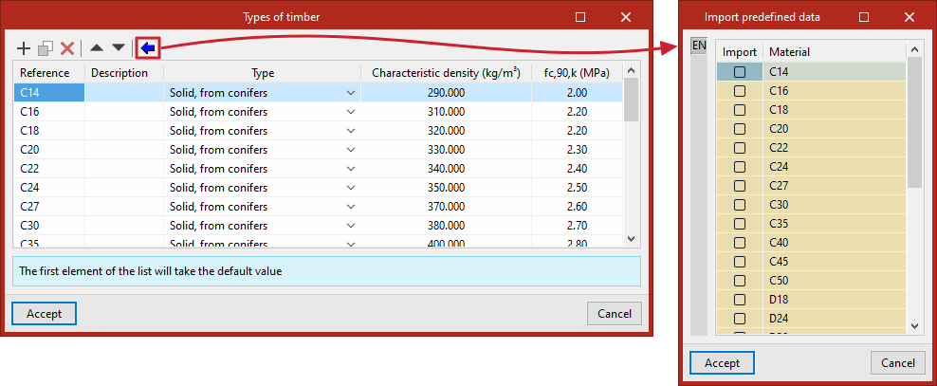
Task: Maximize the Import predefined data window
Action: coord(864,17)
